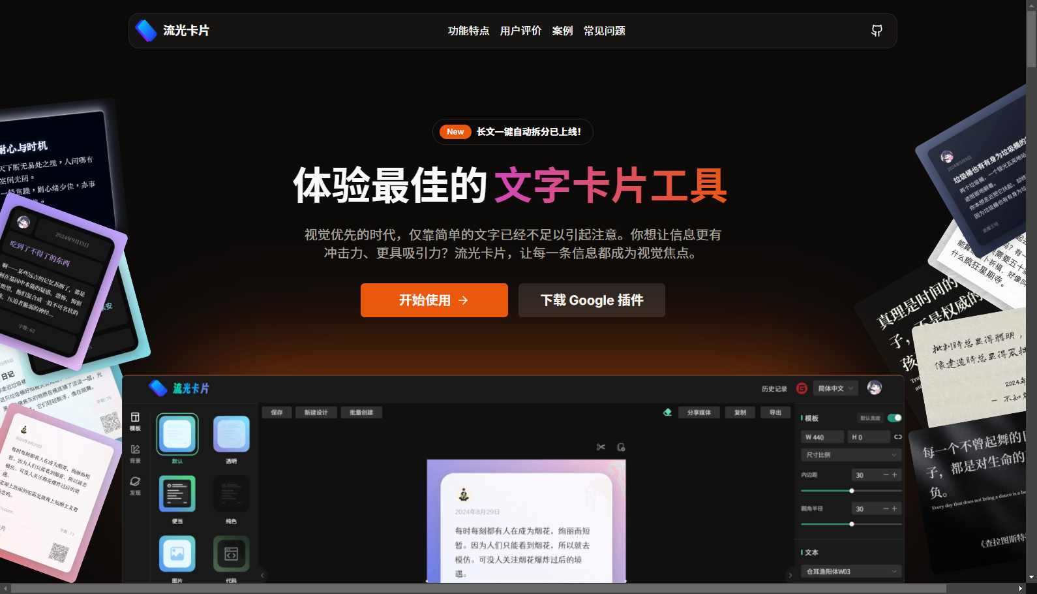Click the H 0 height field
Image resolution: width=1037 pixels, height=594 pixels.
869,437
